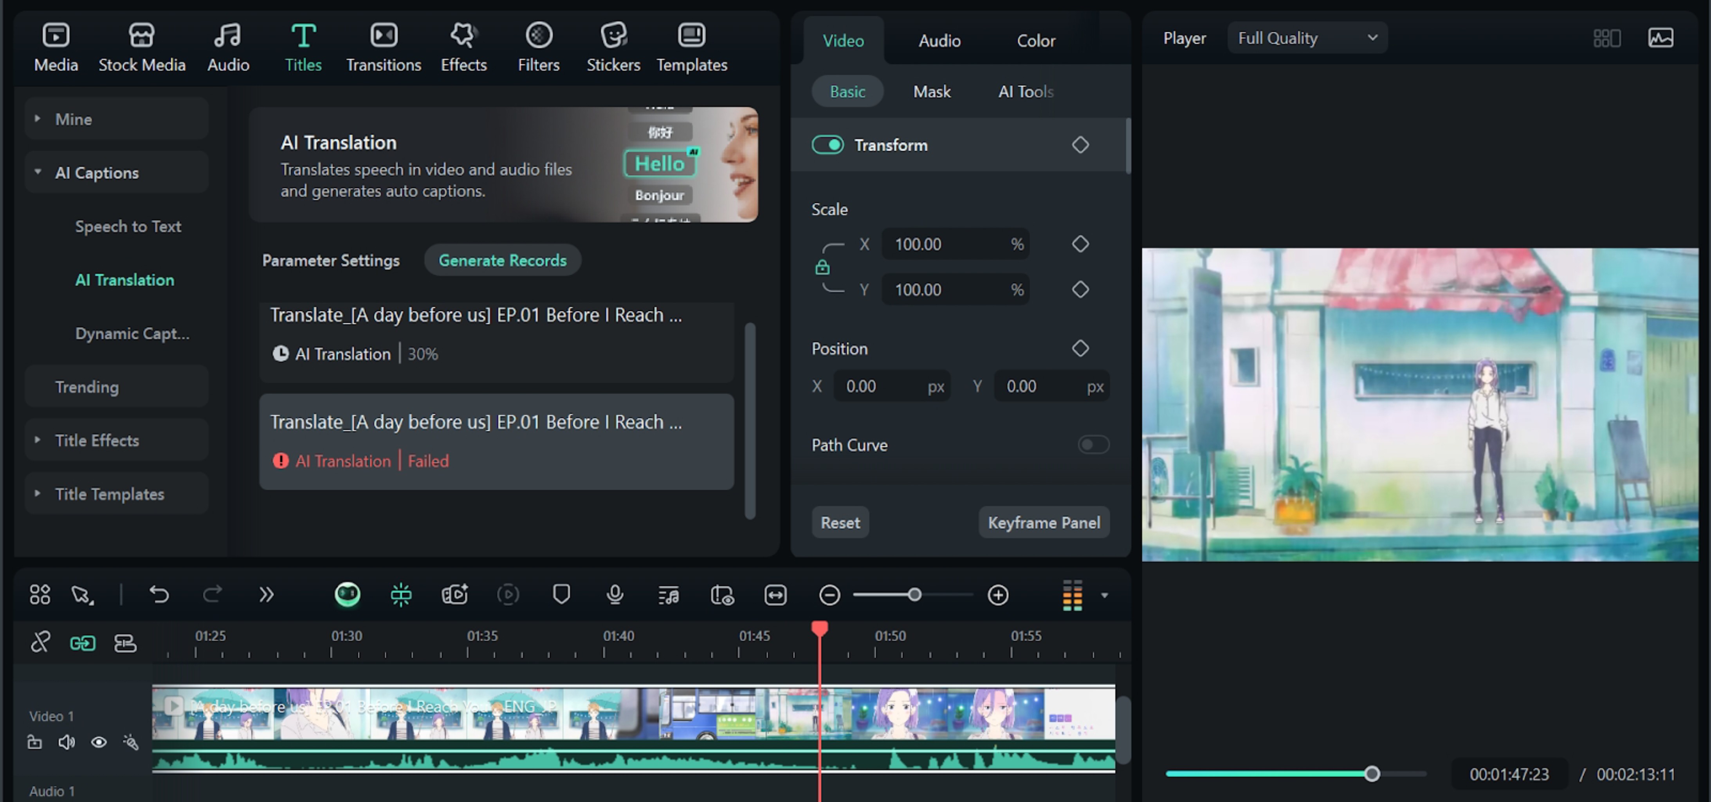Click the player progress slider handle
Screen dimensions: 1711x802
[1372, 773]
